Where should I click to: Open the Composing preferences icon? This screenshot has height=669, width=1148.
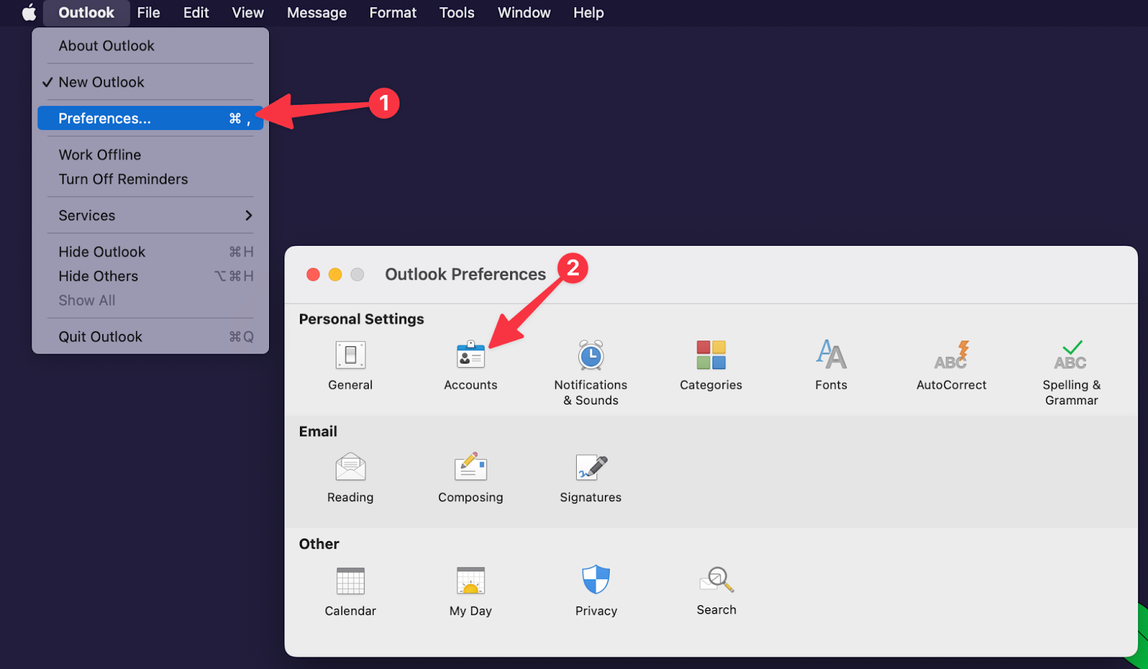(x=471, y=467)
